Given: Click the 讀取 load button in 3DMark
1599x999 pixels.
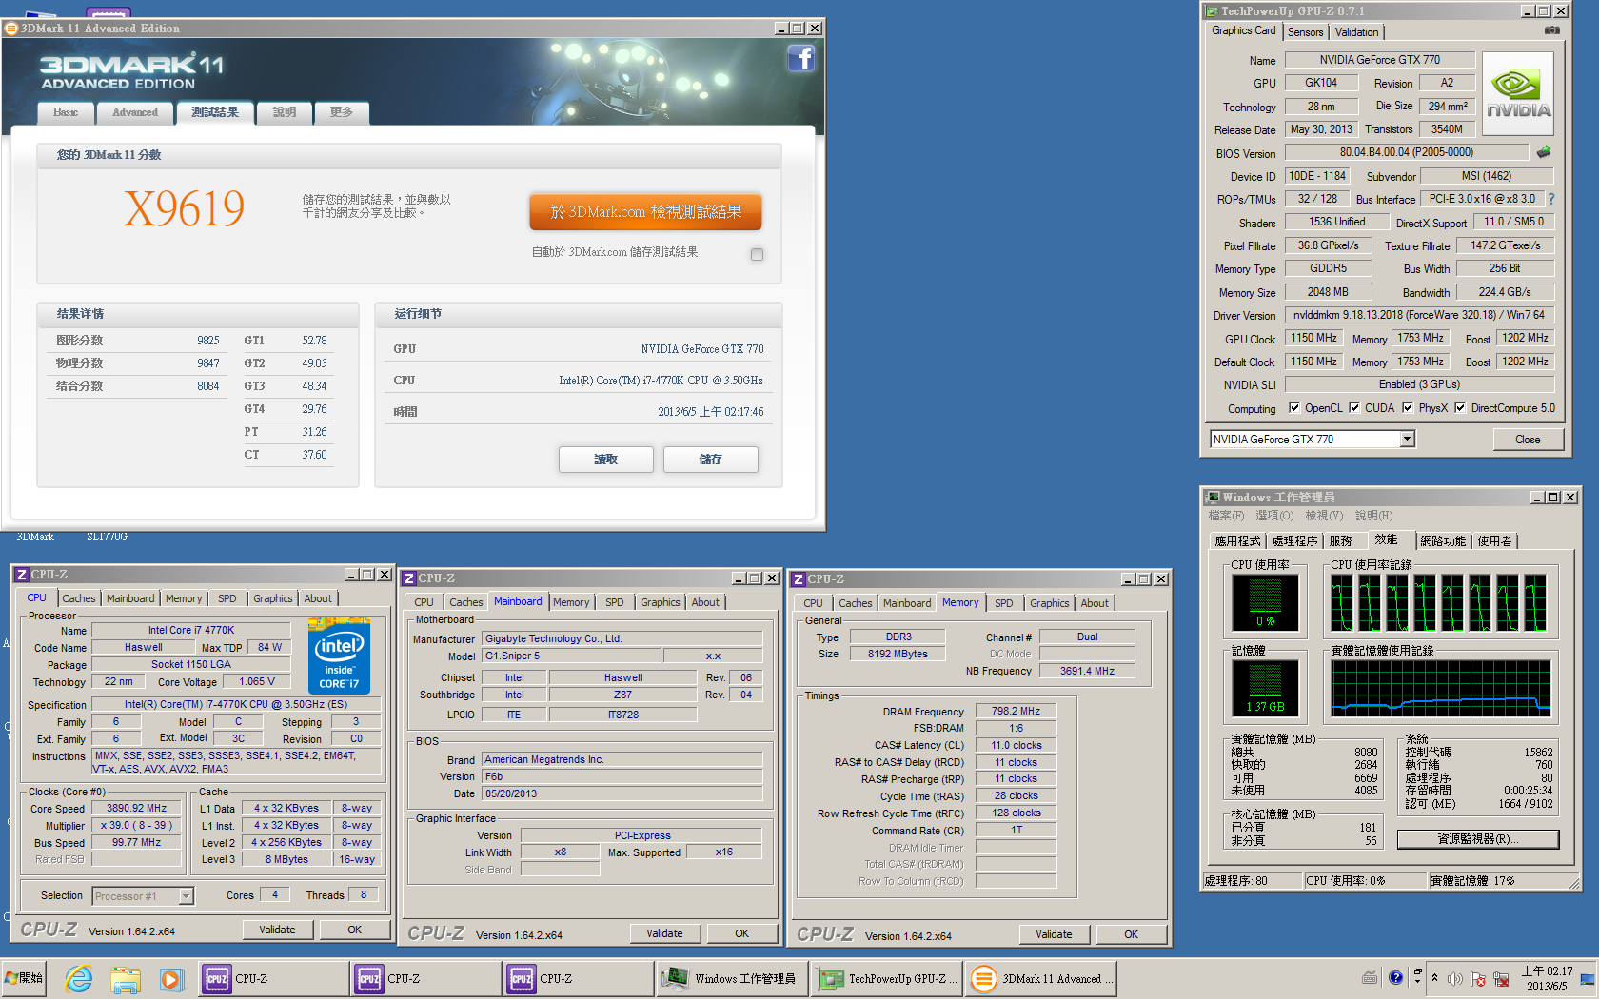Looking at the screenshot, I should 605,460.
